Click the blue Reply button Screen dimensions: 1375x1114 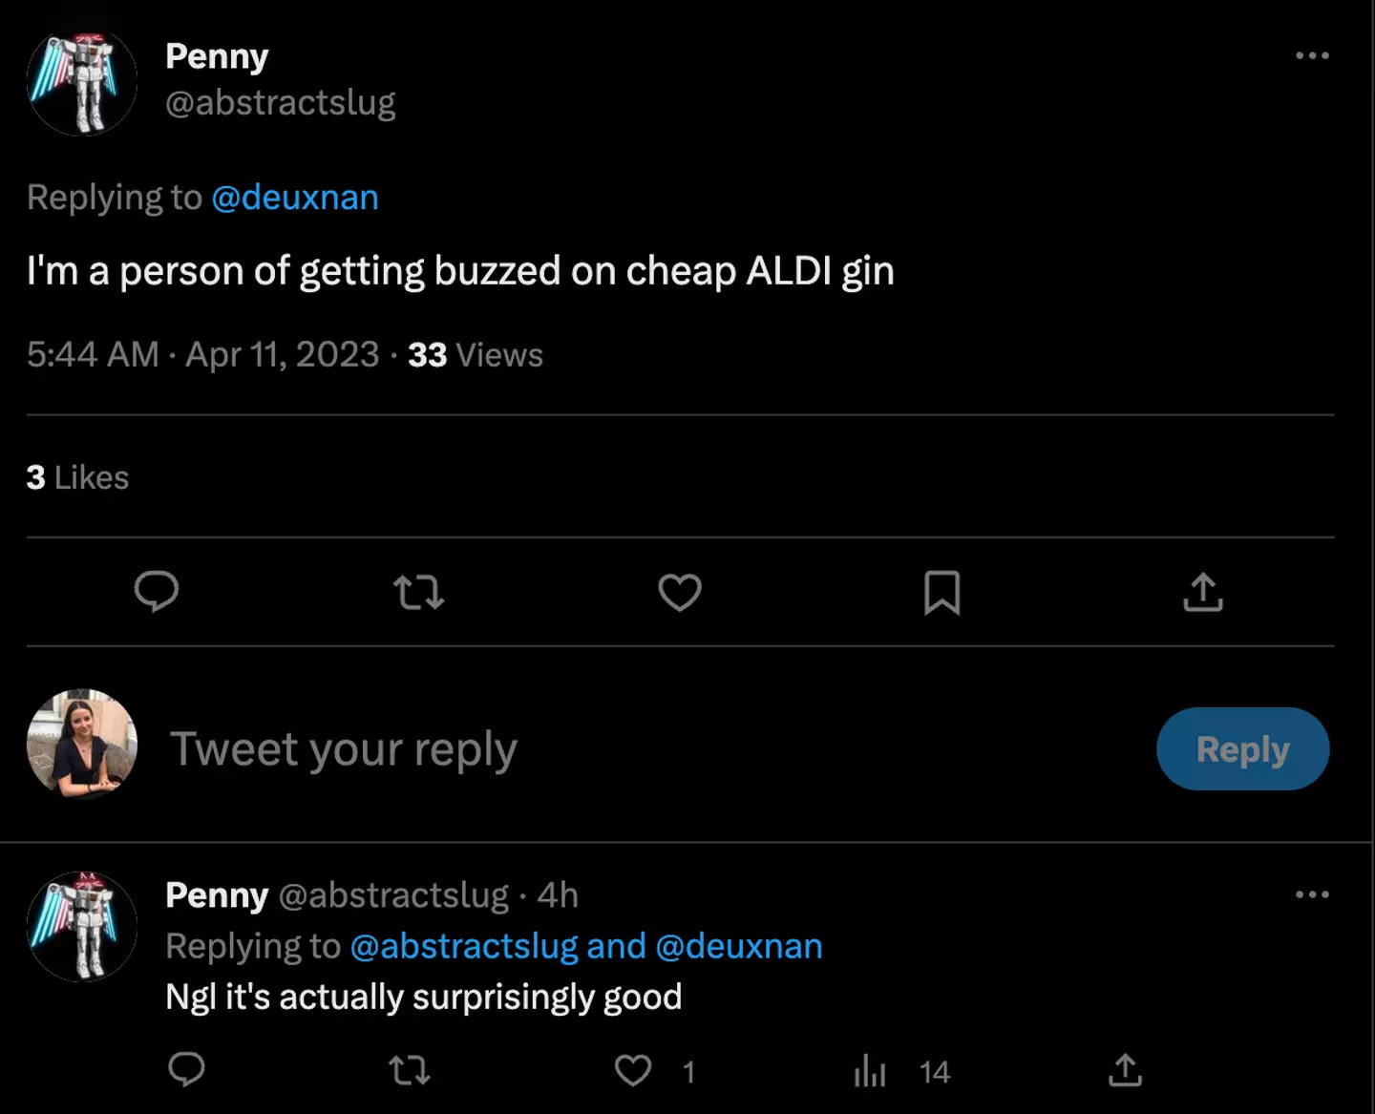point(1242,749)
